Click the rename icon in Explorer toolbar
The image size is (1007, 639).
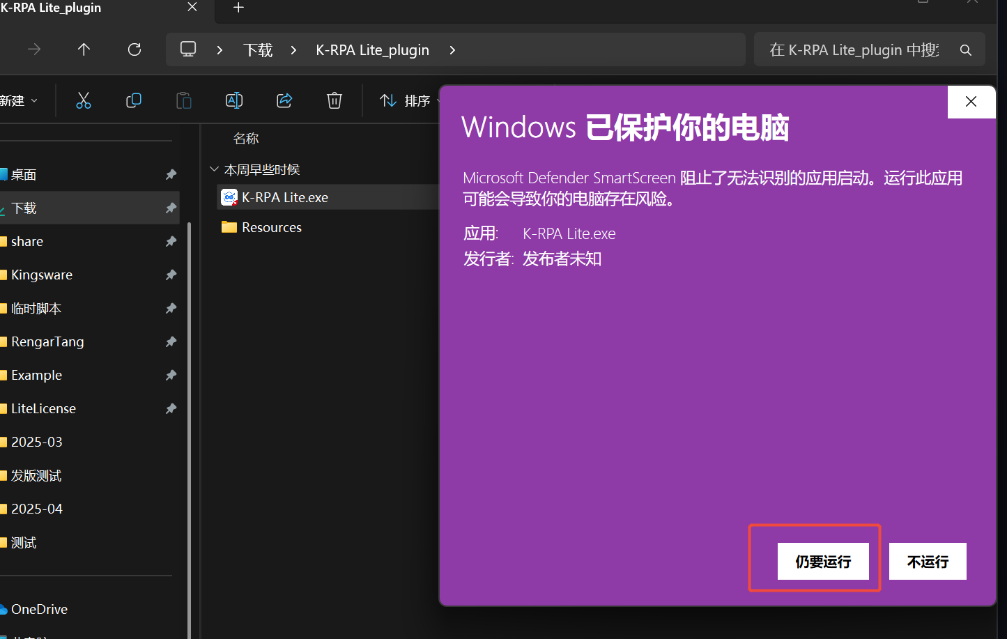(234, 101)
